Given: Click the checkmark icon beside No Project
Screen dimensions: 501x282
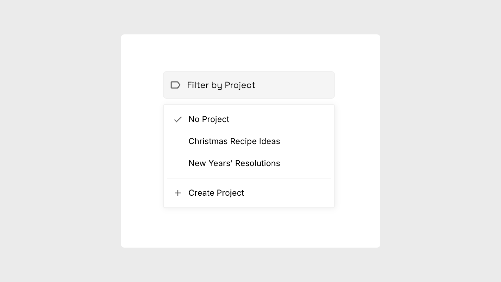Looking at the screenshot, I should click(178, 119).
